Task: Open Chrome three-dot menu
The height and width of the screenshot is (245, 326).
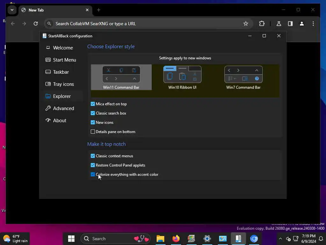Action: click(313, 24)
